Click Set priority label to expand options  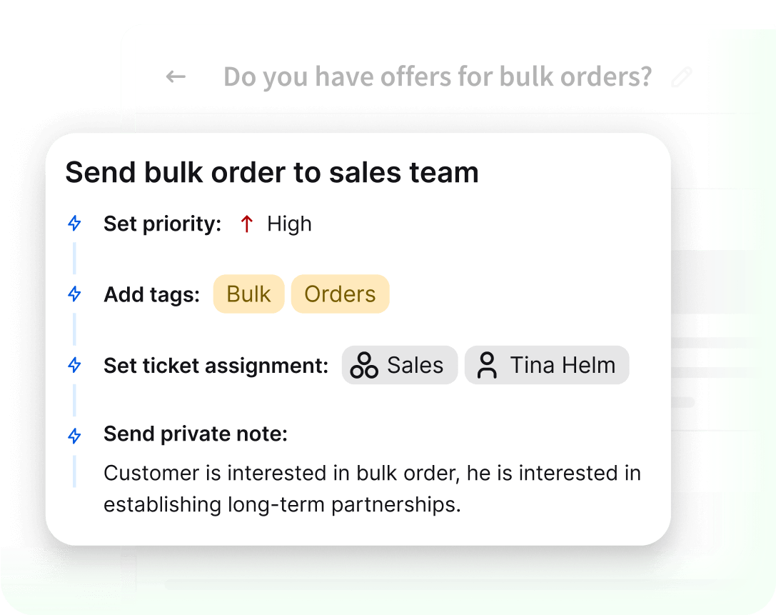coord(162,224)
